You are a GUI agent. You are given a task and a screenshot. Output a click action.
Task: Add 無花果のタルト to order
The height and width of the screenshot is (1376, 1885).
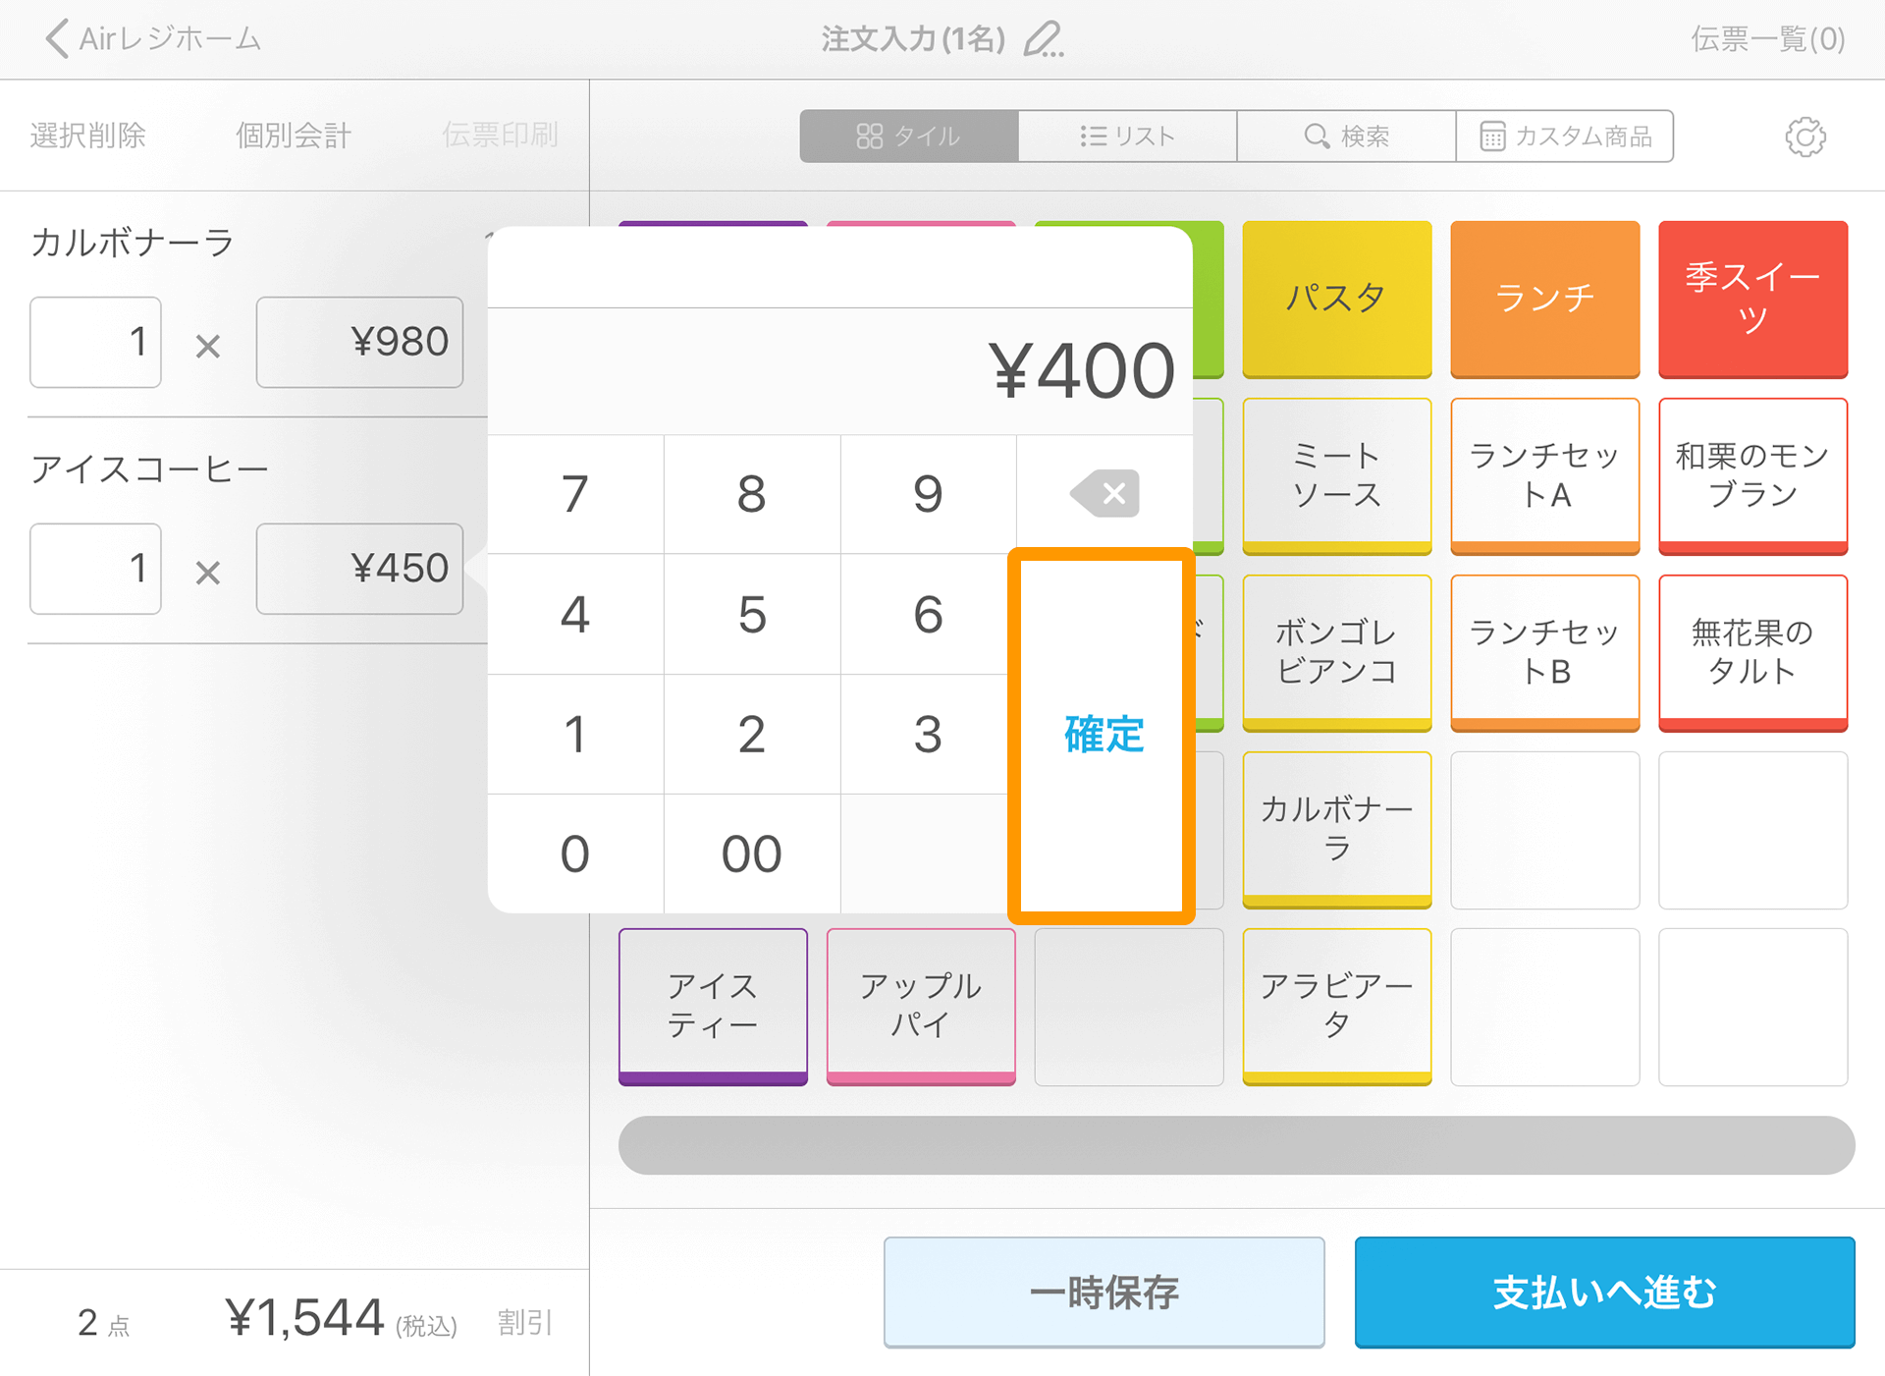pyautogui.click(x=1753, y=653)
